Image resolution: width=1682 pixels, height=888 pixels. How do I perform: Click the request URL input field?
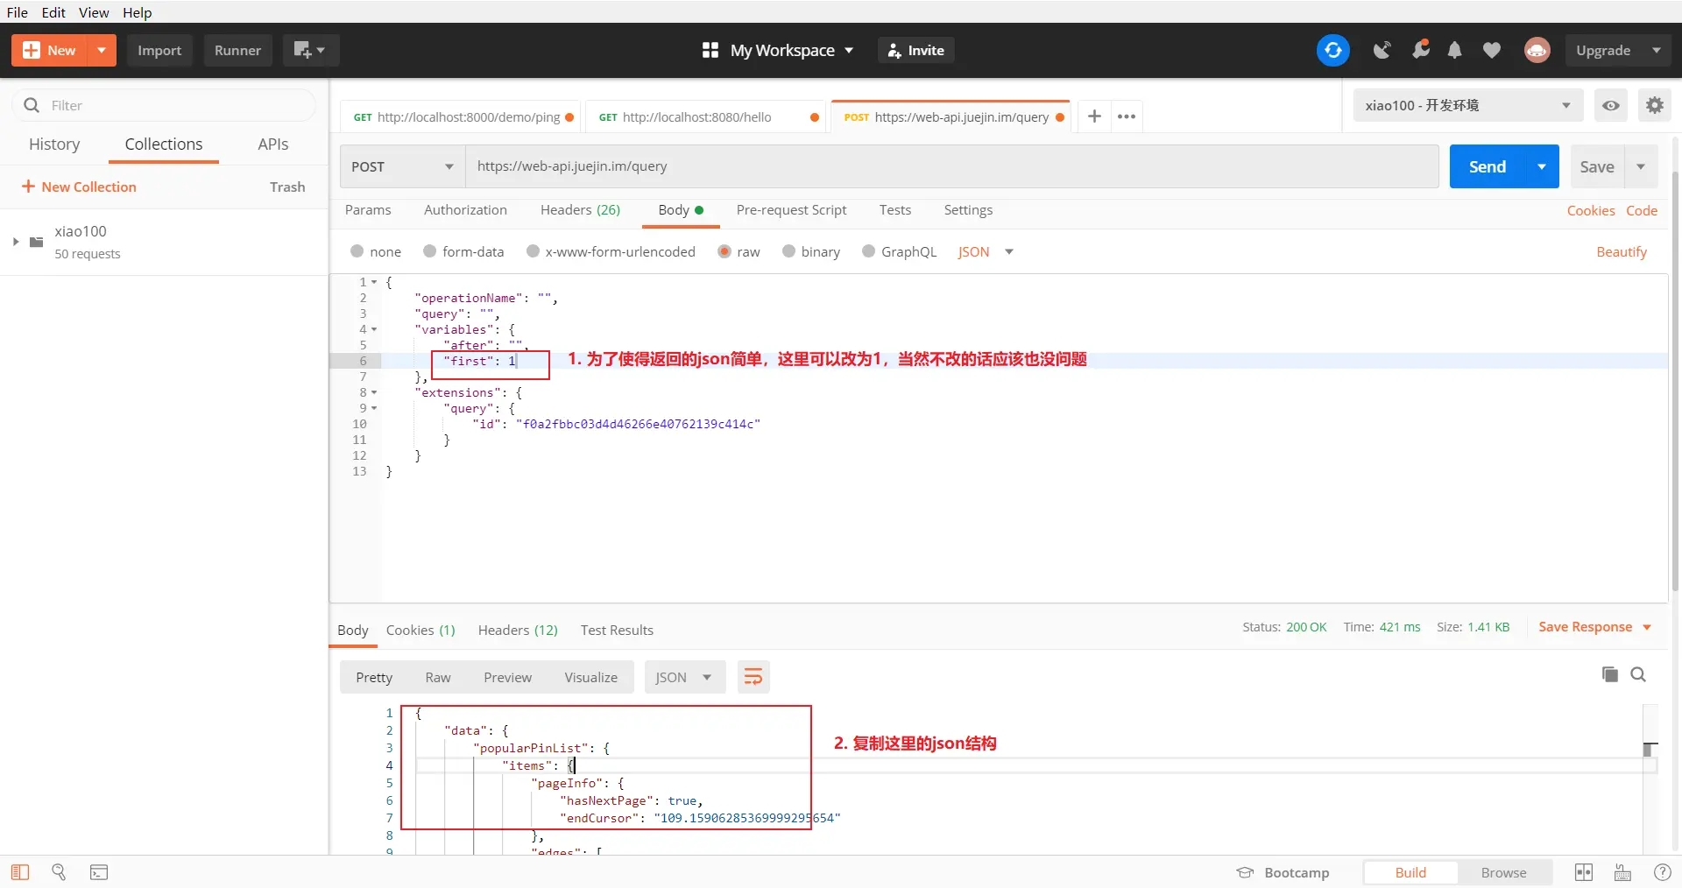(952, 166)
